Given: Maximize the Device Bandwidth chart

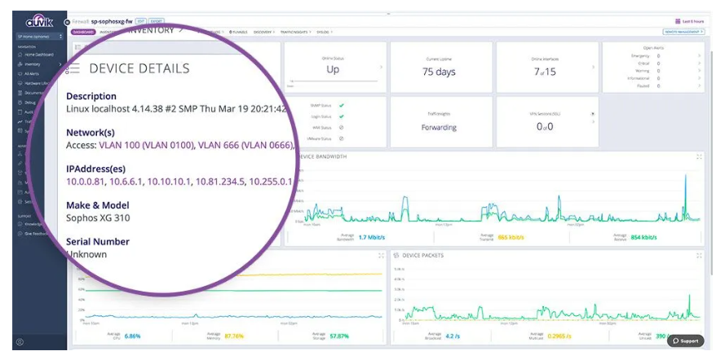Looking at the screenshot, I should pos(699,157).
